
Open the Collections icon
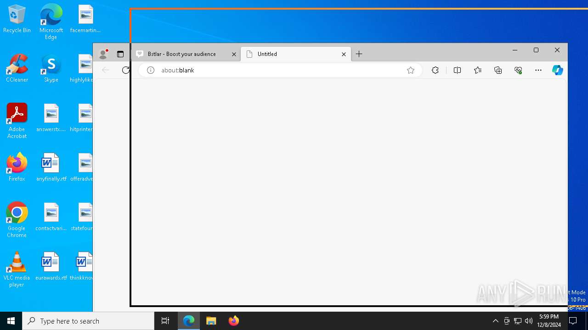(x=498, y=70)
